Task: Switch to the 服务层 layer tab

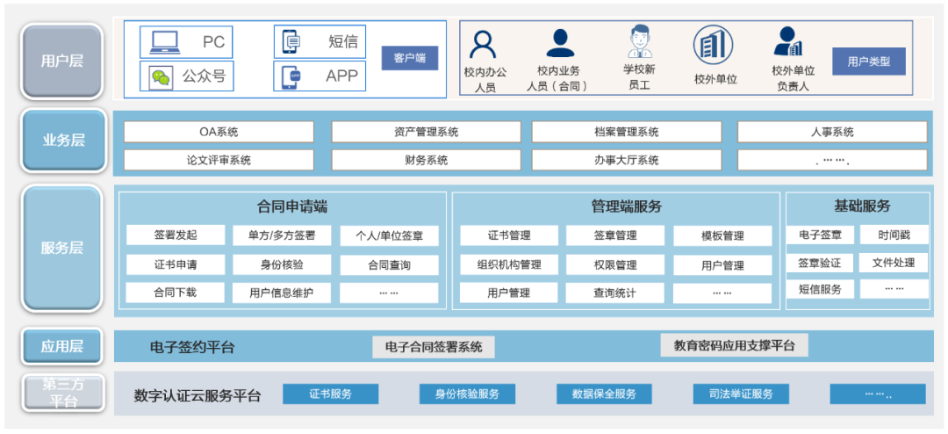Action: pyautogui.click(x=62, y=248)
